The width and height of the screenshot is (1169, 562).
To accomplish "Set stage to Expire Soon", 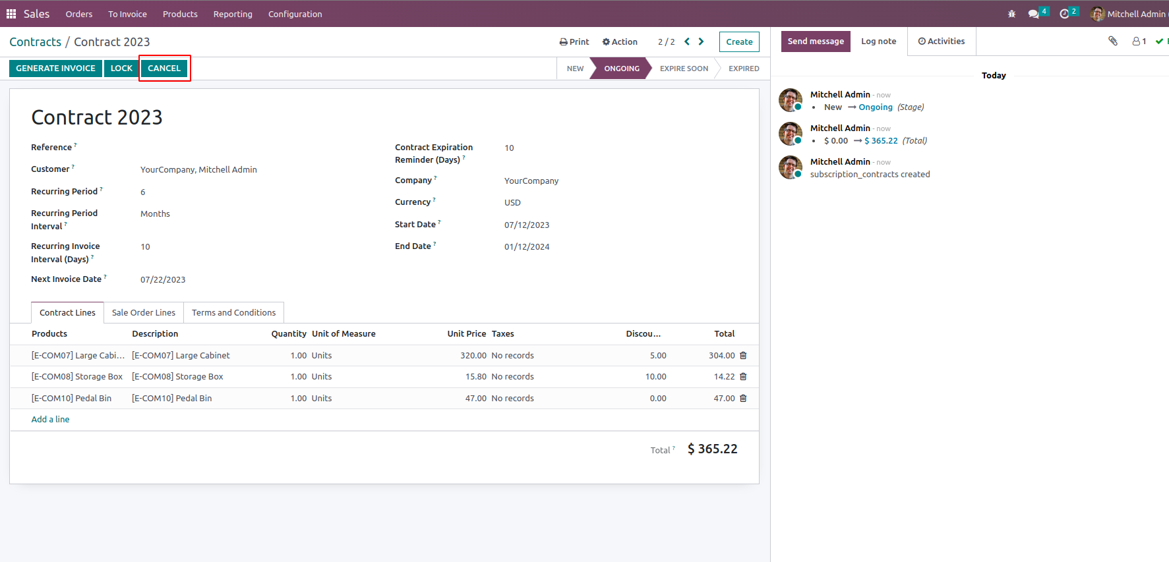I will pos(684,69).
